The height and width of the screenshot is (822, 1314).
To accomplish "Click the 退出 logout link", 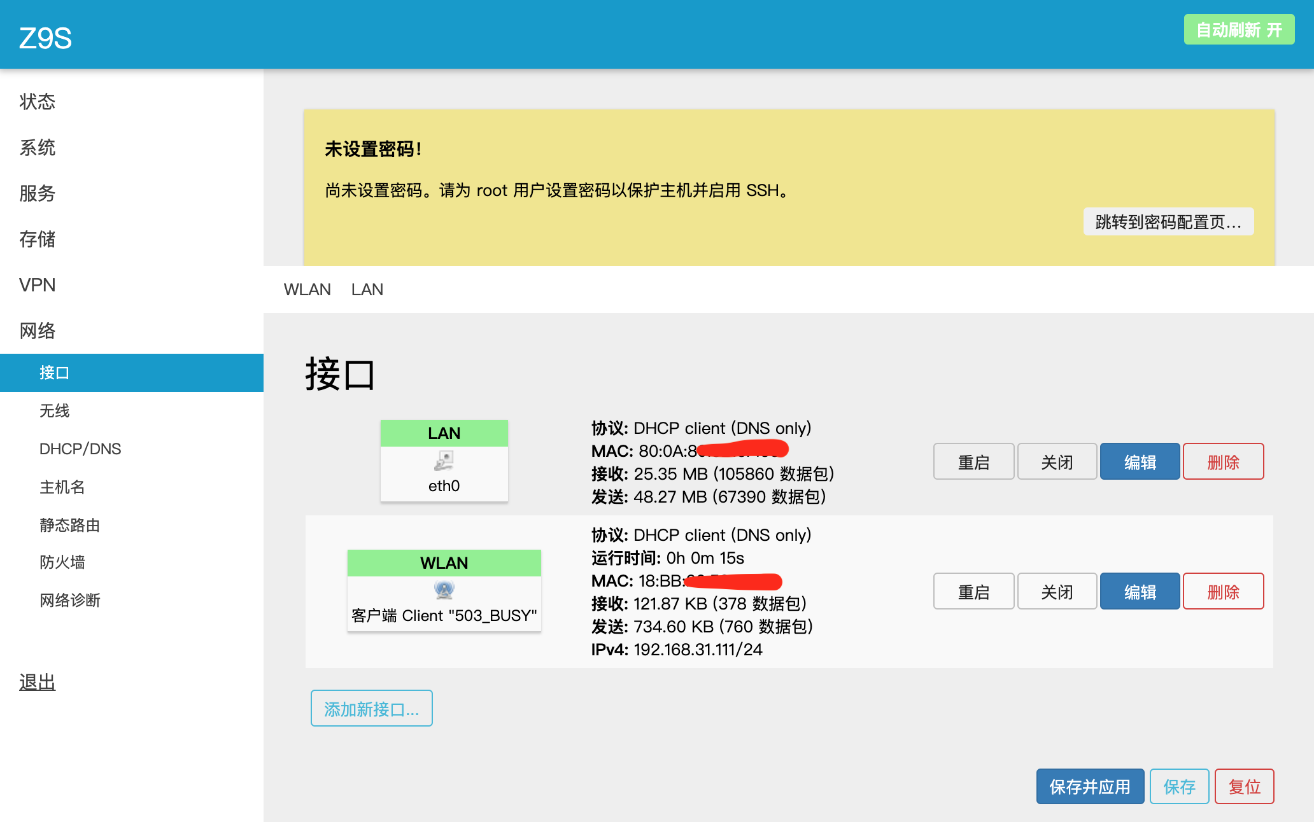I will [38, 682].
